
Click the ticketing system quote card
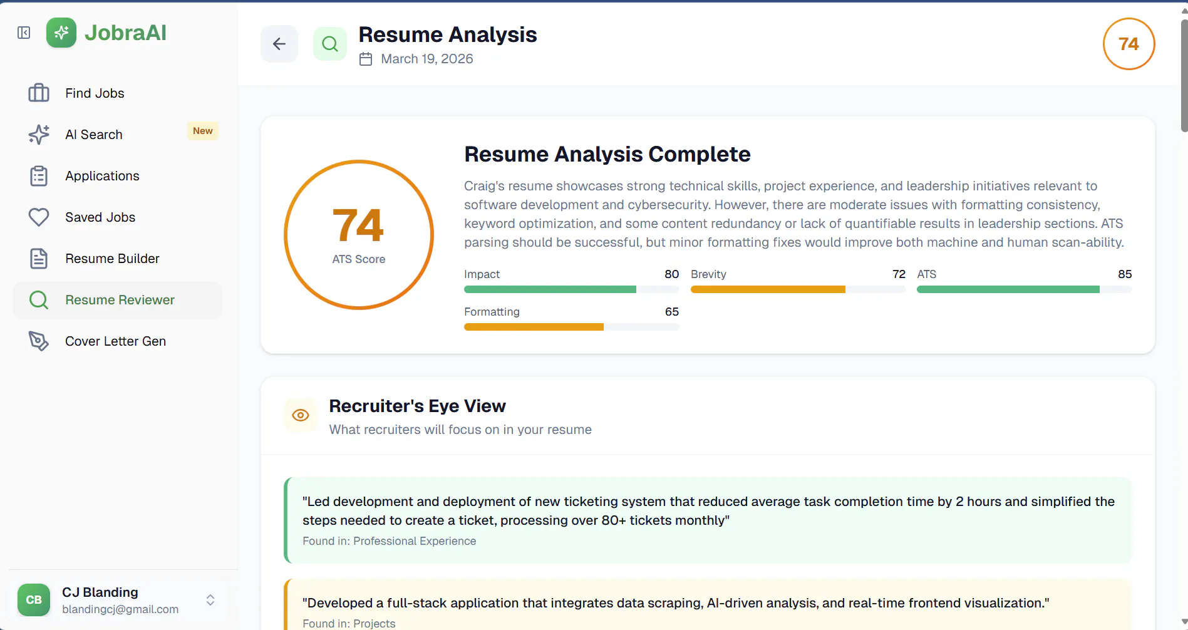pos(708,520)
